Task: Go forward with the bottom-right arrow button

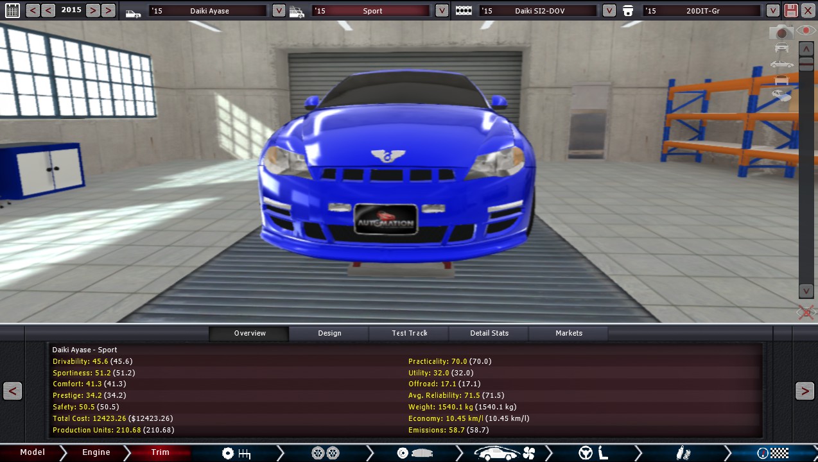Action: coord(805,391)
